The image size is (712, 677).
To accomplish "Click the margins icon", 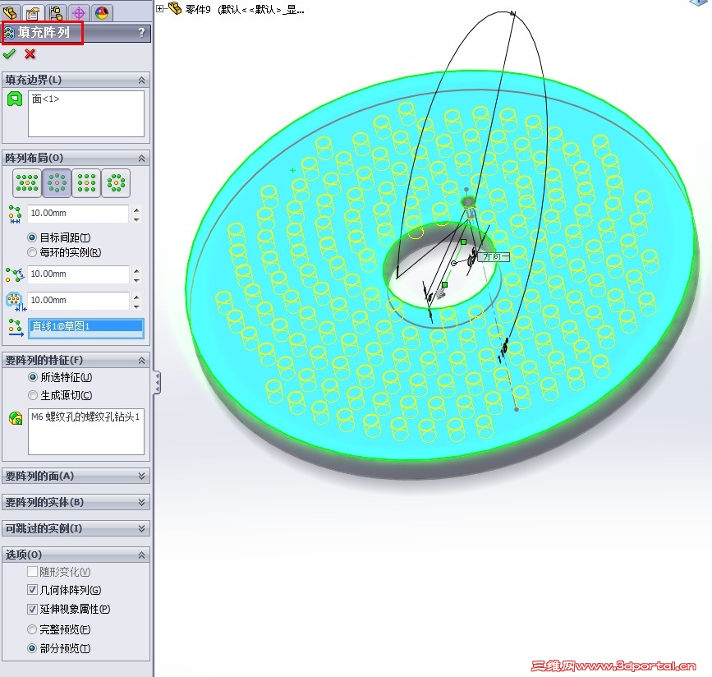I will coord(16,302).
